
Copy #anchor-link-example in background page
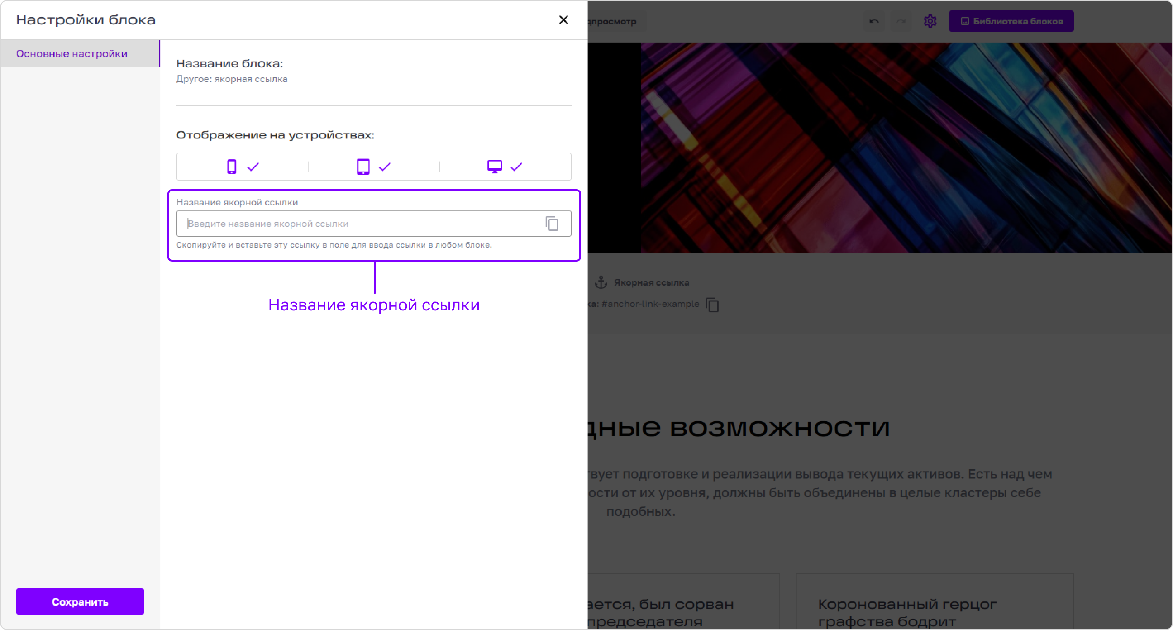tap(713, 305)
